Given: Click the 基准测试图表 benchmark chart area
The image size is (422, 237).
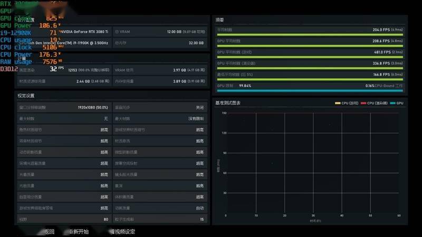Looking at the screenshot, I should (311, 164).
